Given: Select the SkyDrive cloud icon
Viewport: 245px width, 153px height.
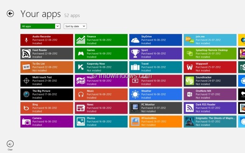Looking at the screenshot, I should pos(135,40).
